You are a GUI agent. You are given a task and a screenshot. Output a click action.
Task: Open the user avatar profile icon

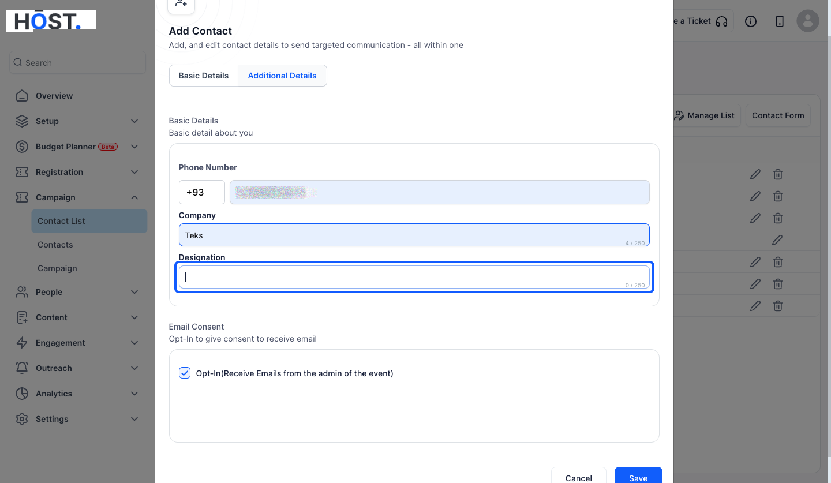(x=808, y=21)
